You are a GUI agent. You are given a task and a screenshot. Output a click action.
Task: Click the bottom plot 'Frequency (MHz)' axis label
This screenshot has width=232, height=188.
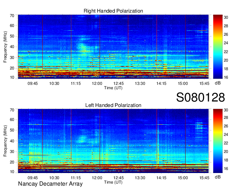(5, 141)
